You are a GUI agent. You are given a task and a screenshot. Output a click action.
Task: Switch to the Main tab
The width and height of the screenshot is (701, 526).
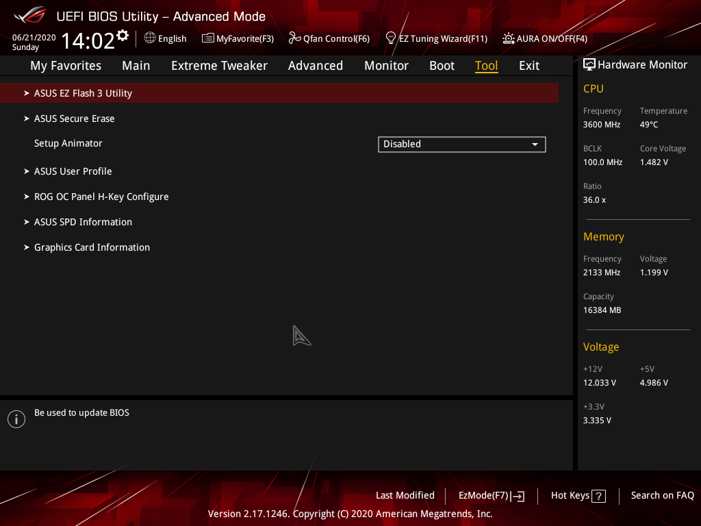point(136,66)
